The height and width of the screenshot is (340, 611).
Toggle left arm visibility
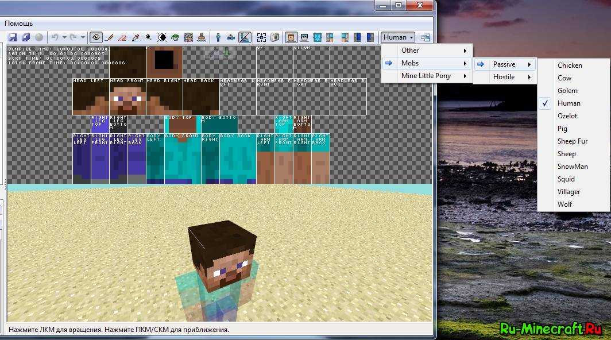pyautogui.click(x=330, y=37)
